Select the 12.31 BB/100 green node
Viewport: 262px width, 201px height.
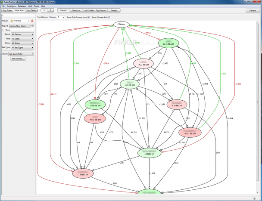(168, 43)
